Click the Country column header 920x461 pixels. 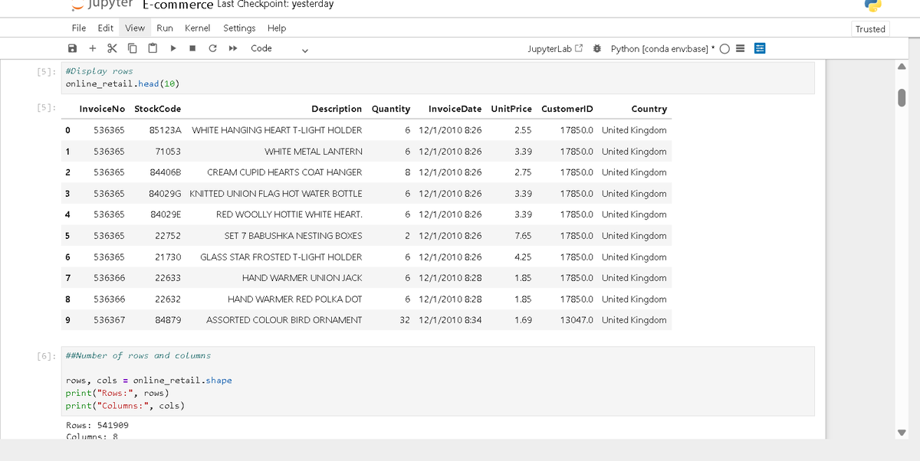point(649,109)
